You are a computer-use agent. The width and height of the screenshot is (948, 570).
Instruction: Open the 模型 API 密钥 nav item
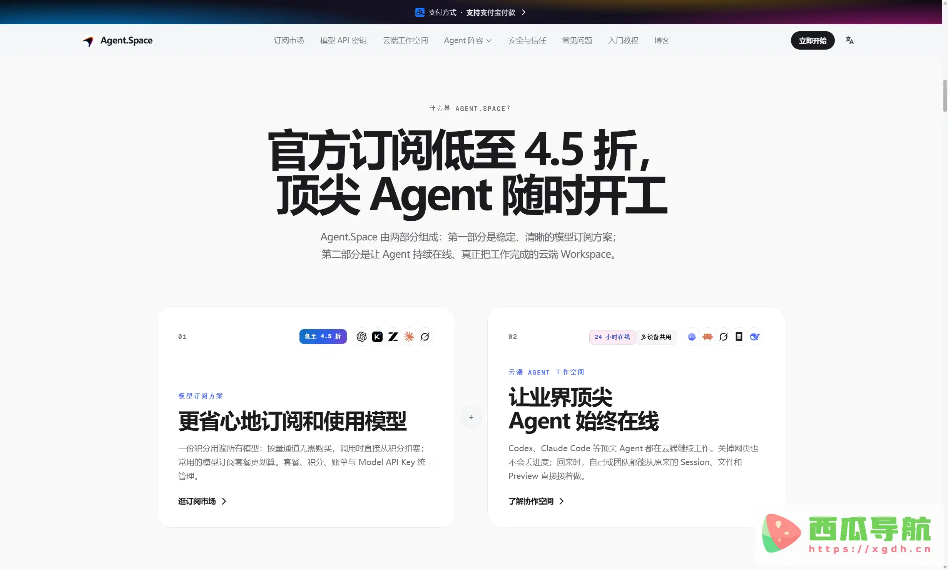pyautogui.click(x=343, y=40)
